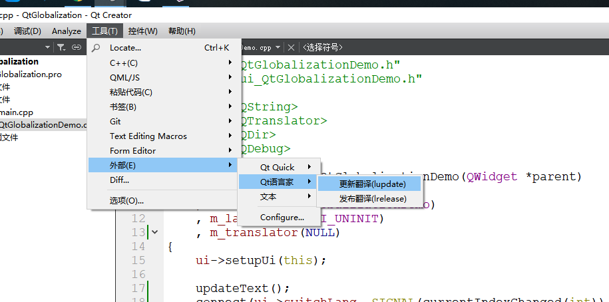This screenshot has height=302, width=609.
Task: Open the Analyze menu
Action: [x=67, y=31]
